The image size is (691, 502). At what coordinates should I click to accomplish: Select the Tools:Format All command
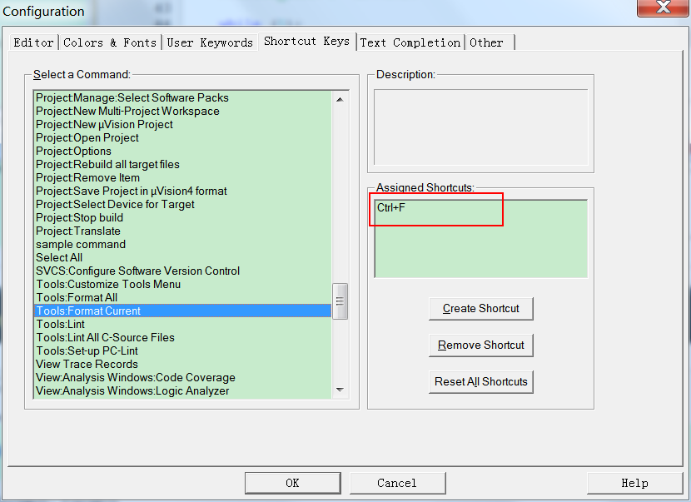point(77,297)
